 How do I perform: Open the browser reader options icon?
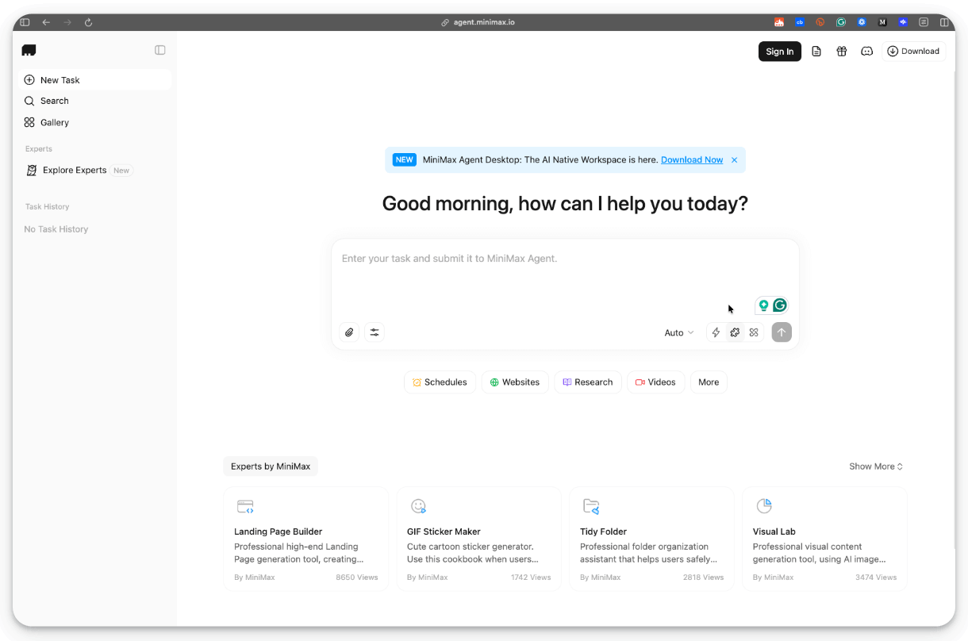click(x=924, y=22)
